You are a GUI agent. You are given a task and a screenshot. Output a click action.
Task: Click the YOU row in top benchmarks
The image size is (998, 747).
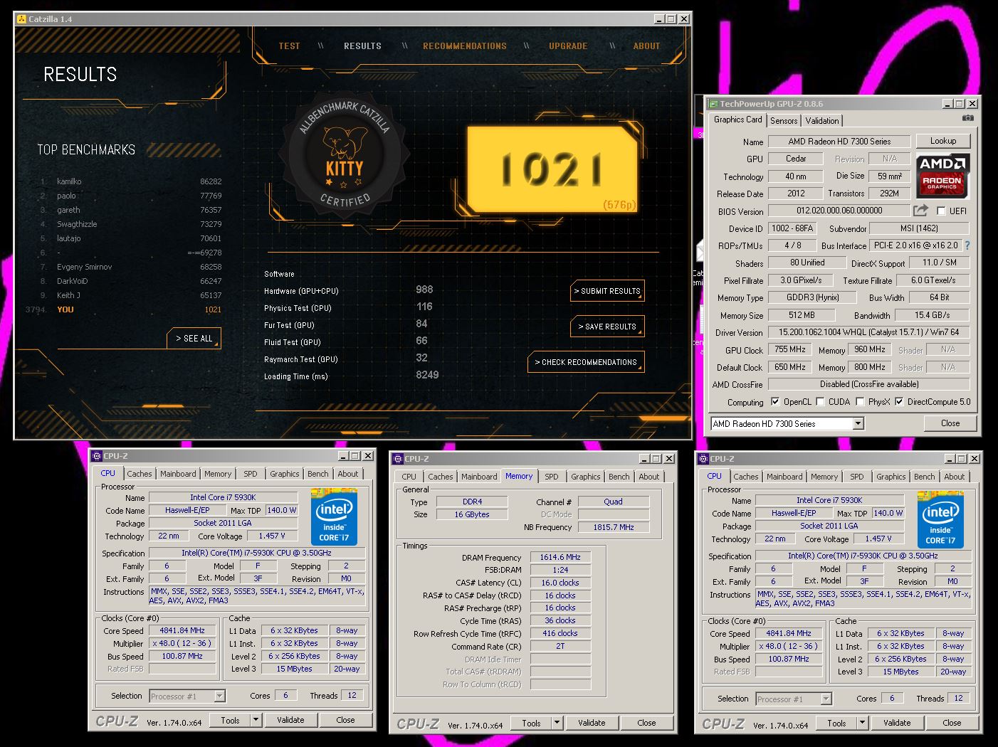125,309
